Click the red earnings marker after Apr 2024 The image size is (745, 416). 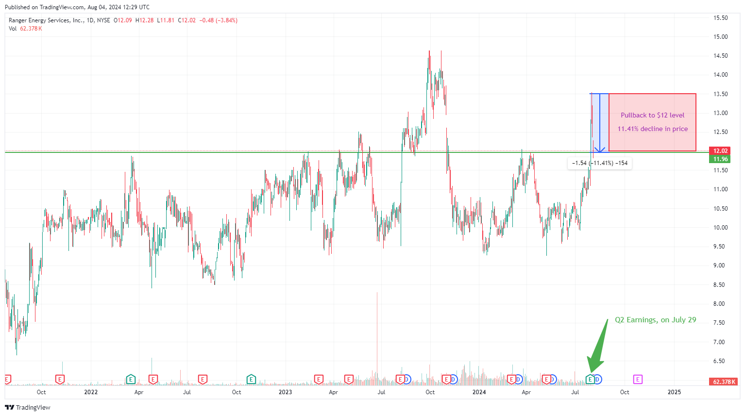click(546, 379)
